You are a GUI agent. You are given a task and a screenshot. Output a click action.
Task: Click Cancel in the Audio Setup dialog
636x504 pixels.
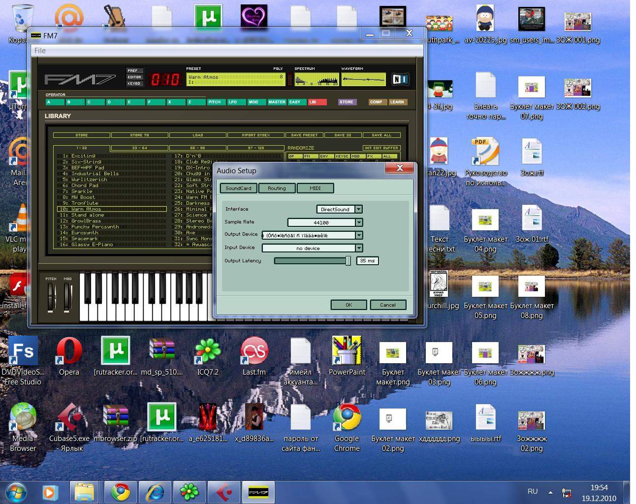click(388, 305)
